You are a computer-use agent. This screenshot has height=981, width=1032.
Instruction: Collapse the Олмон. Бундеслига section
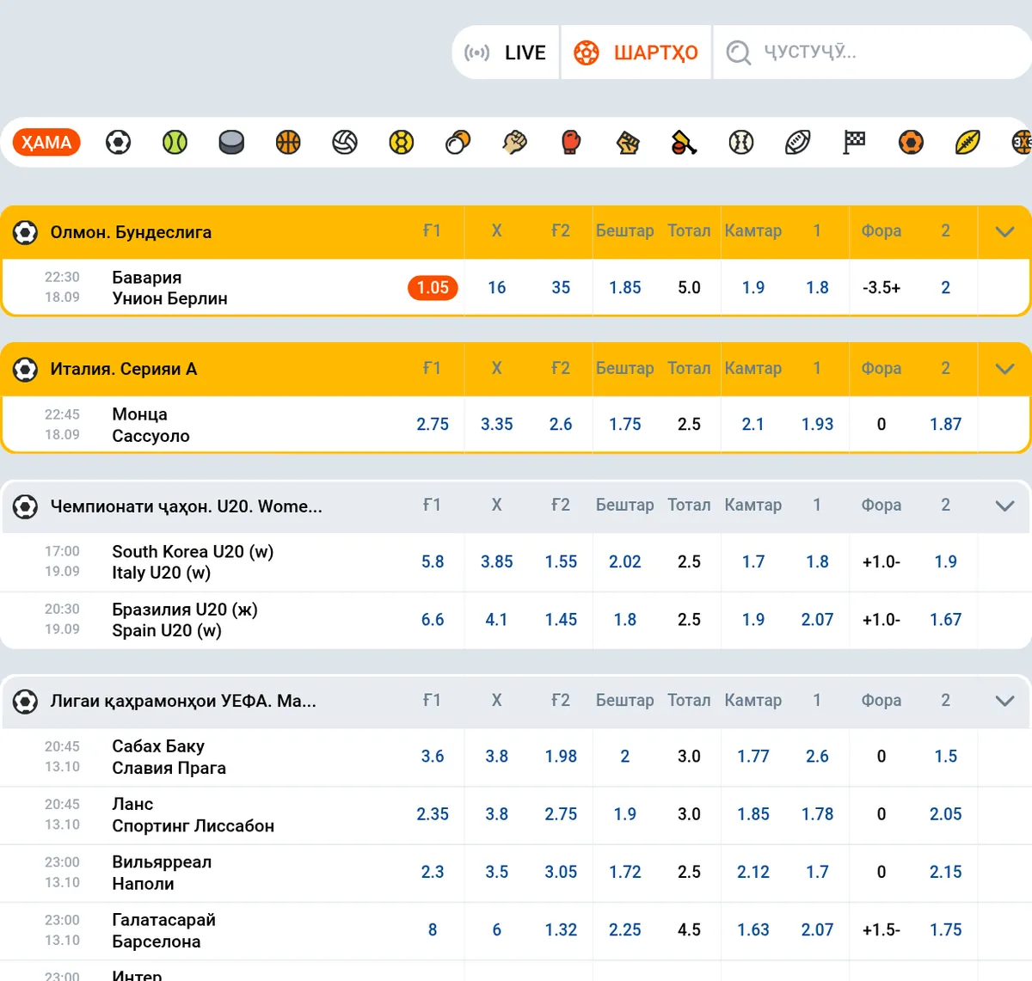pyautogui.click(x=1004, y=232)
